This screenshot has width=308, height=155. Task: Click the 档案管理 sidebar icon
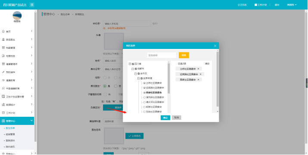point(3,48)
